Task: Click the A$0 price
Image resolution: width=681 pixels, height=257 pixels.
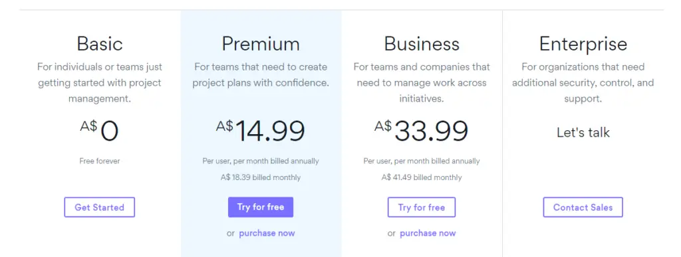Action: [x=100, y=130]
